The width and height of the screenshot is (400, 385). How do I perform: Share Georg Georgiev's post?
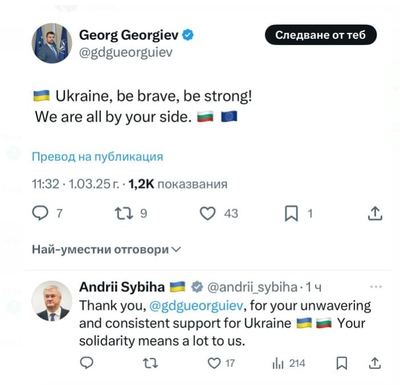[x=374, y=214]
